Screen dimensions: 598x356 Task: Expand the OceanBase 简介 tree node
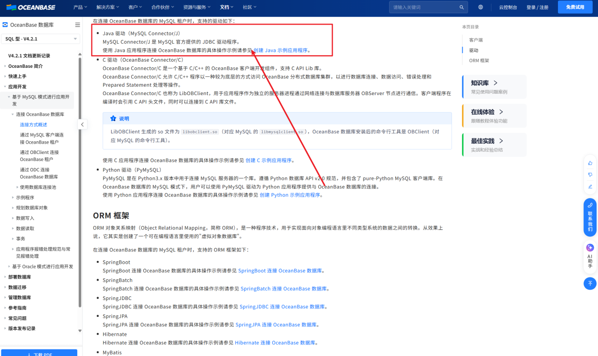coord(5,66)
